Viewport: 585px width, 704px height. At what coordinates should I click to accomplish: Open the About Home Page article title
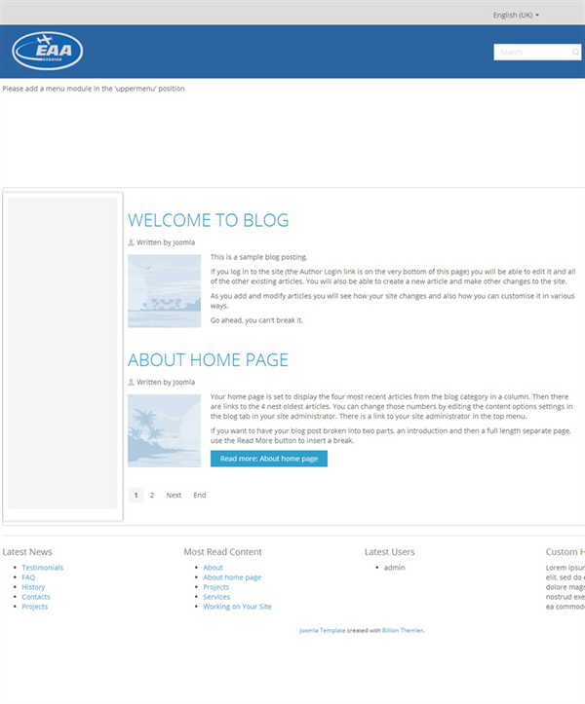(208, 359)
